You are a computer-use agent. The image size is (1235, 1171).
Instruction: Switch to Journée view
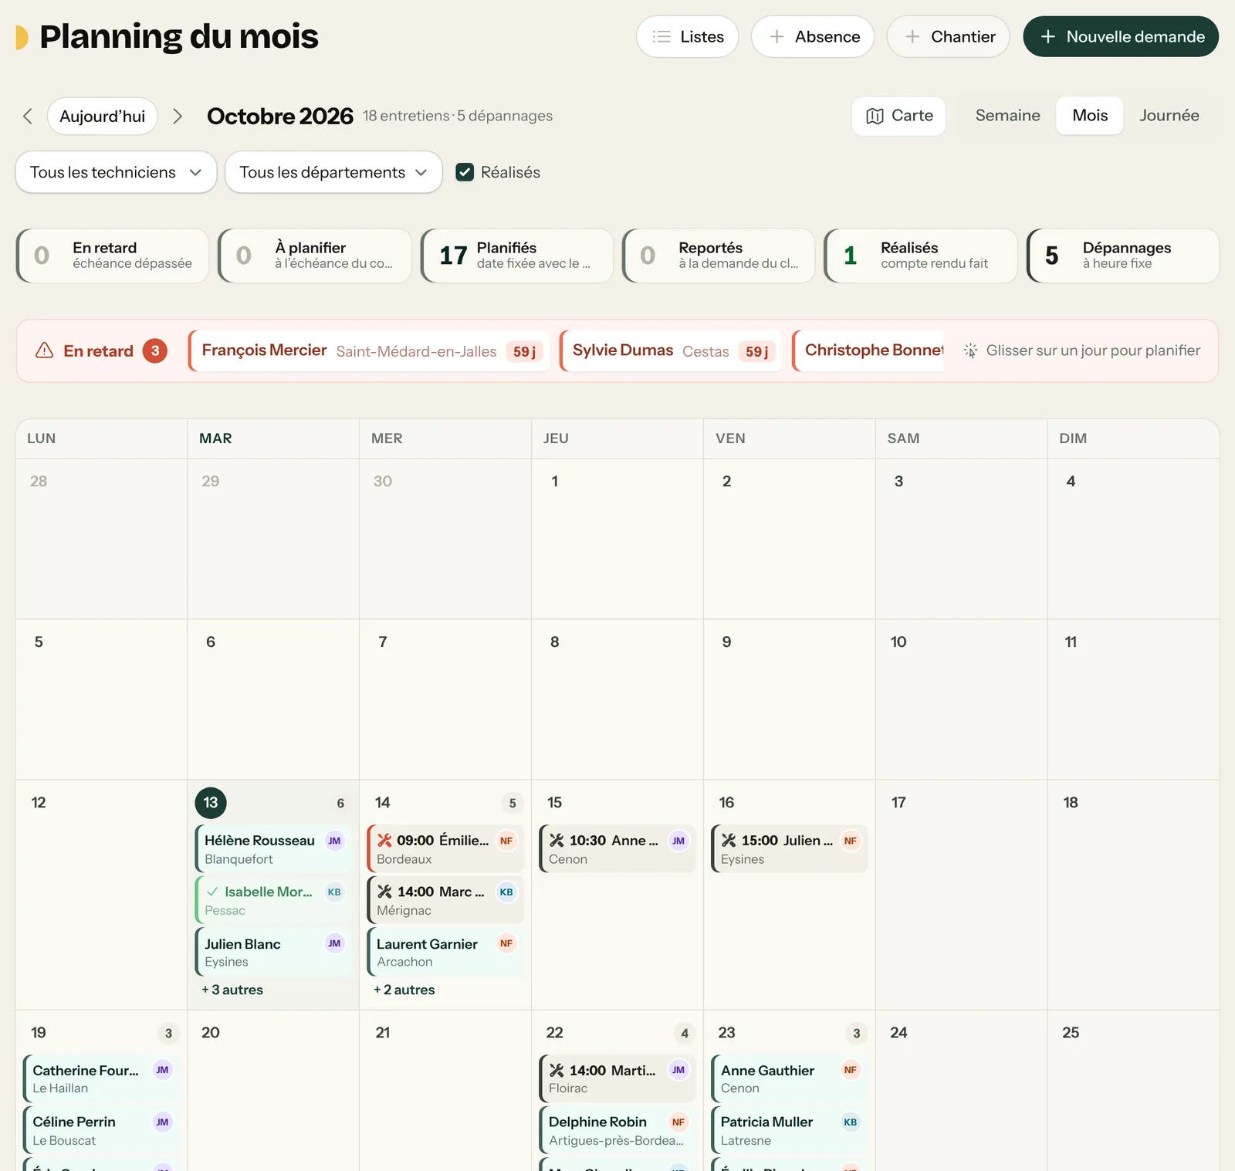pyautogui.click(x=1169, y=116)
